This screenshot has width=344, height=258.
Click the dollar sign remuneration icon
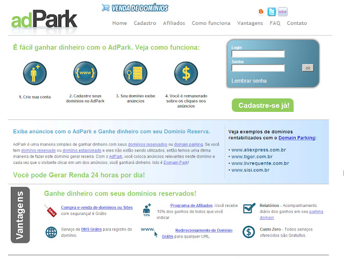(186, 73)
